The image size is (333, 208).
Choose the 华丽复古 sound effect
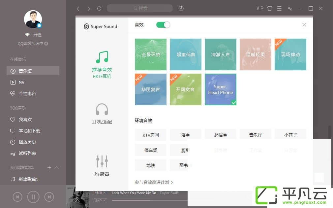click(x=151, y=89)
